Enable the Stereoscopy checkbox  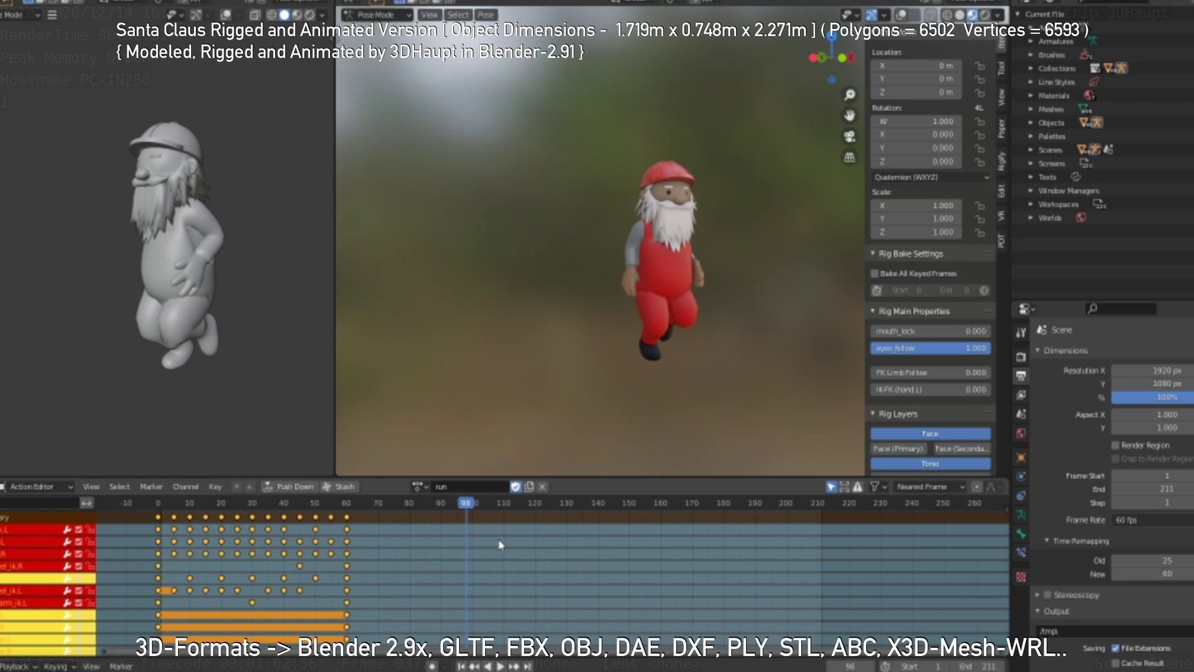click(x=1047, y=595)
